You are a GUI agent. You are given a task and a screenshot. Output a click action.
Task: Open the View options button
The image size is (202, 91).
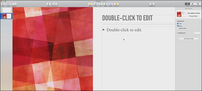(x=3, y=4)
